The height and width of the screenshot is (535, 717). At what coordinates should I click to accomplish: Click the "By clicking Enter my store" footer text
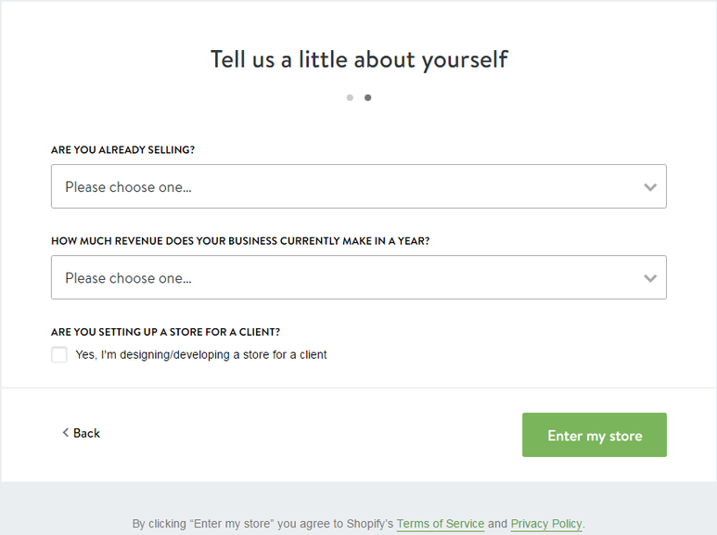coord(263,524)
